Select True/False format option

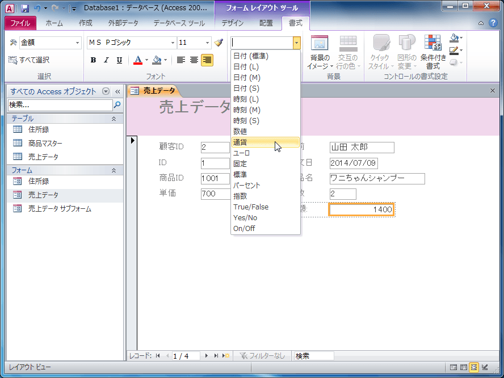266,207
